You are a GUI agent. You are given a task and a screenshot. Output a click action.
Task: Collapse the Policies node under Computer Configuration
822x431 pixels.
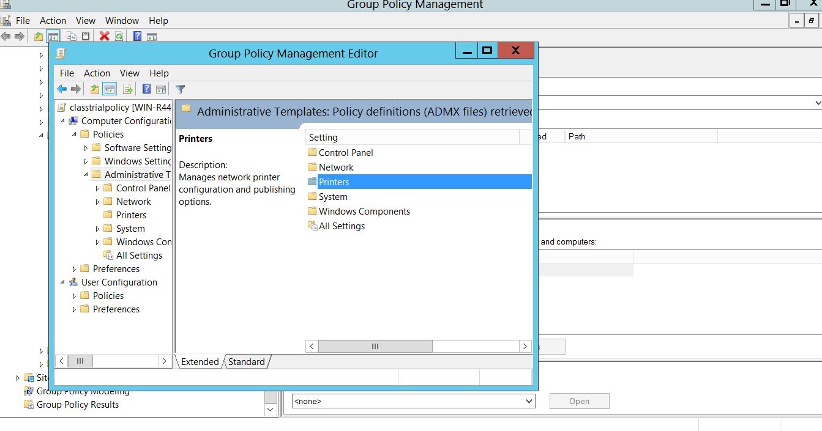[74, 134]
